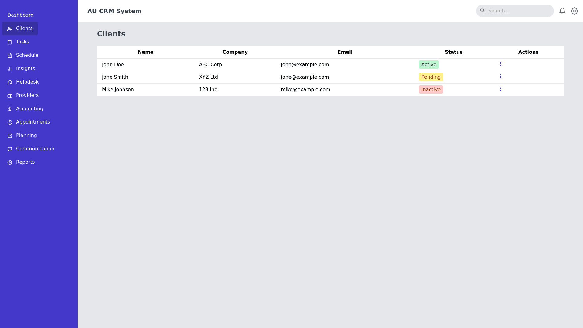This screenshot has height=328, width=583.
Task: Click the Inactive status badge
Action: 431,90
